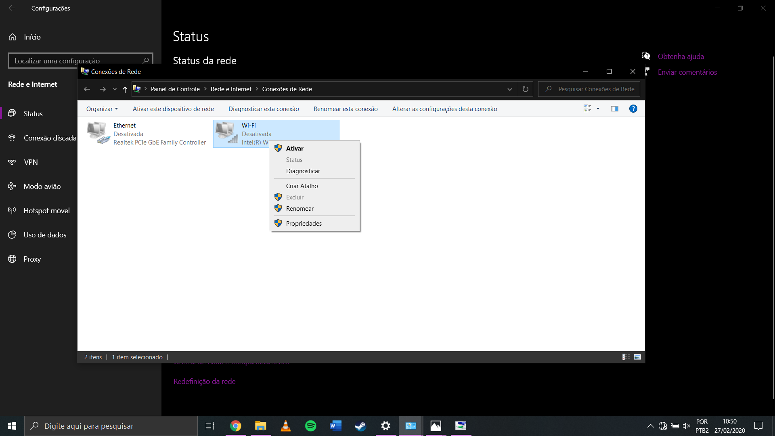Expand the Organizar dropdown menu

pyautogui.click(x=102, y=109)
